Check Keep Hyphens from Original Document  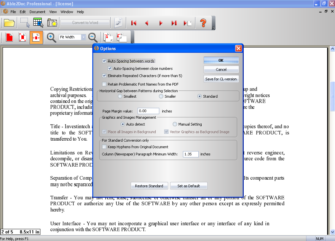[x=104, y=147]
